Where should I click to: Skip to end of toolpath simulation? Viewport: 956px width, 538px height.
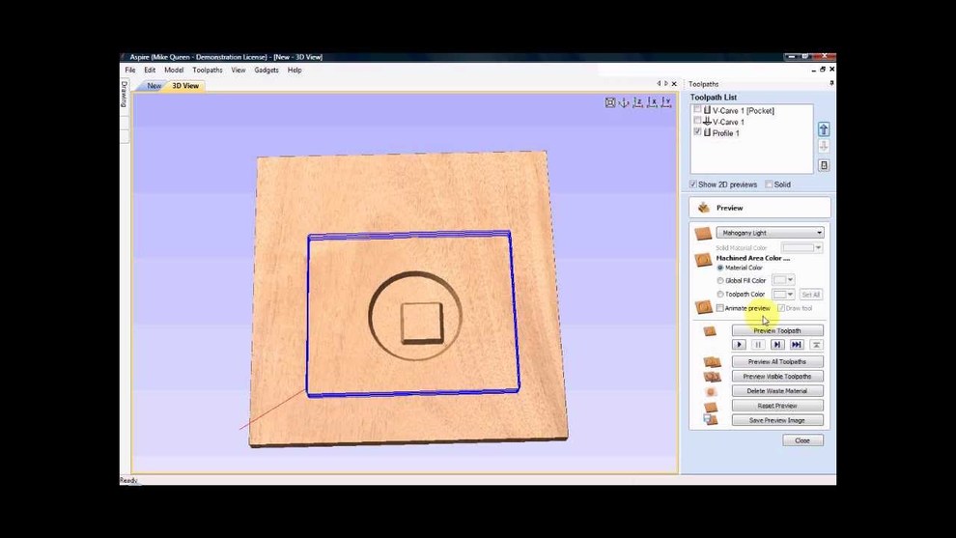click(797, 345)
